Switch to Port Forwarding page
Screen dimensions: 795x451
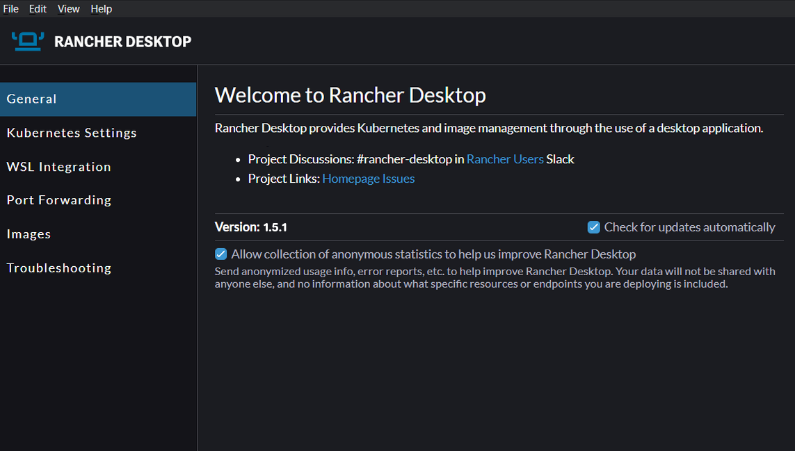point(98,200)
